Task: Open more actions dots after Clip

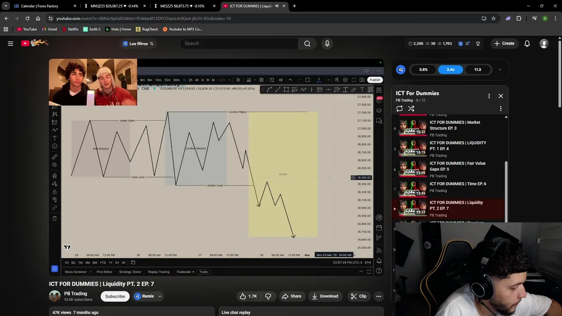Action: (x=378, y=296)
